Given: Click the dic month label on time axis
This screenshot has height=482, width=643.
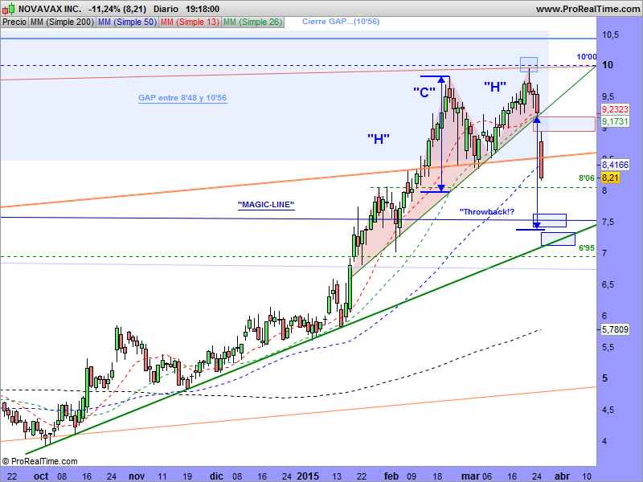Looking at the screenshot, I should (216, 476).
